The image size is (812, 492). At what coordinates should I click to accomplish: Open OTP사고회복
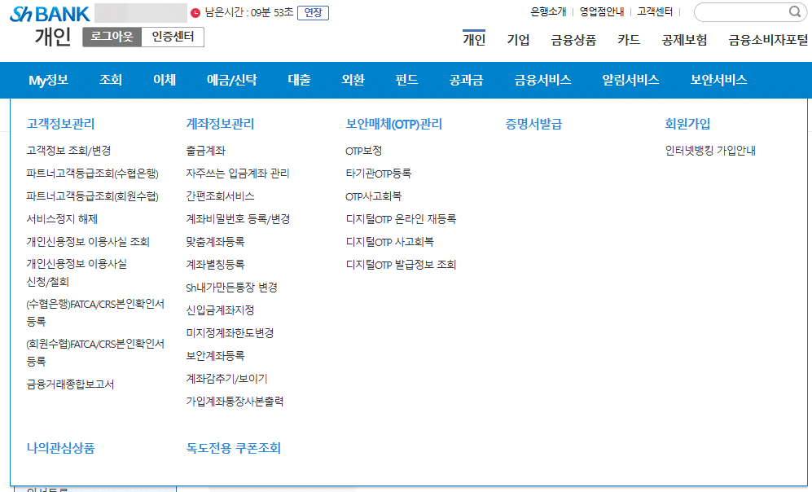click(x=373, y=196)
